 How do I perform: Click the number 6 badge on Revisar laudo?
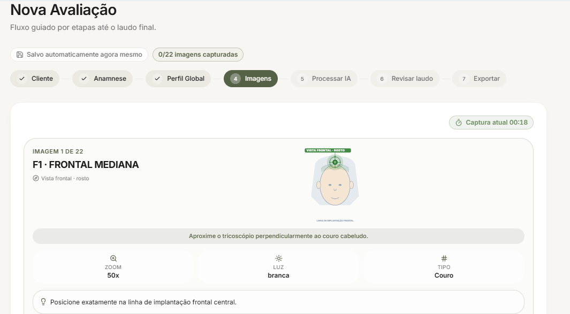tap(382, 79)
